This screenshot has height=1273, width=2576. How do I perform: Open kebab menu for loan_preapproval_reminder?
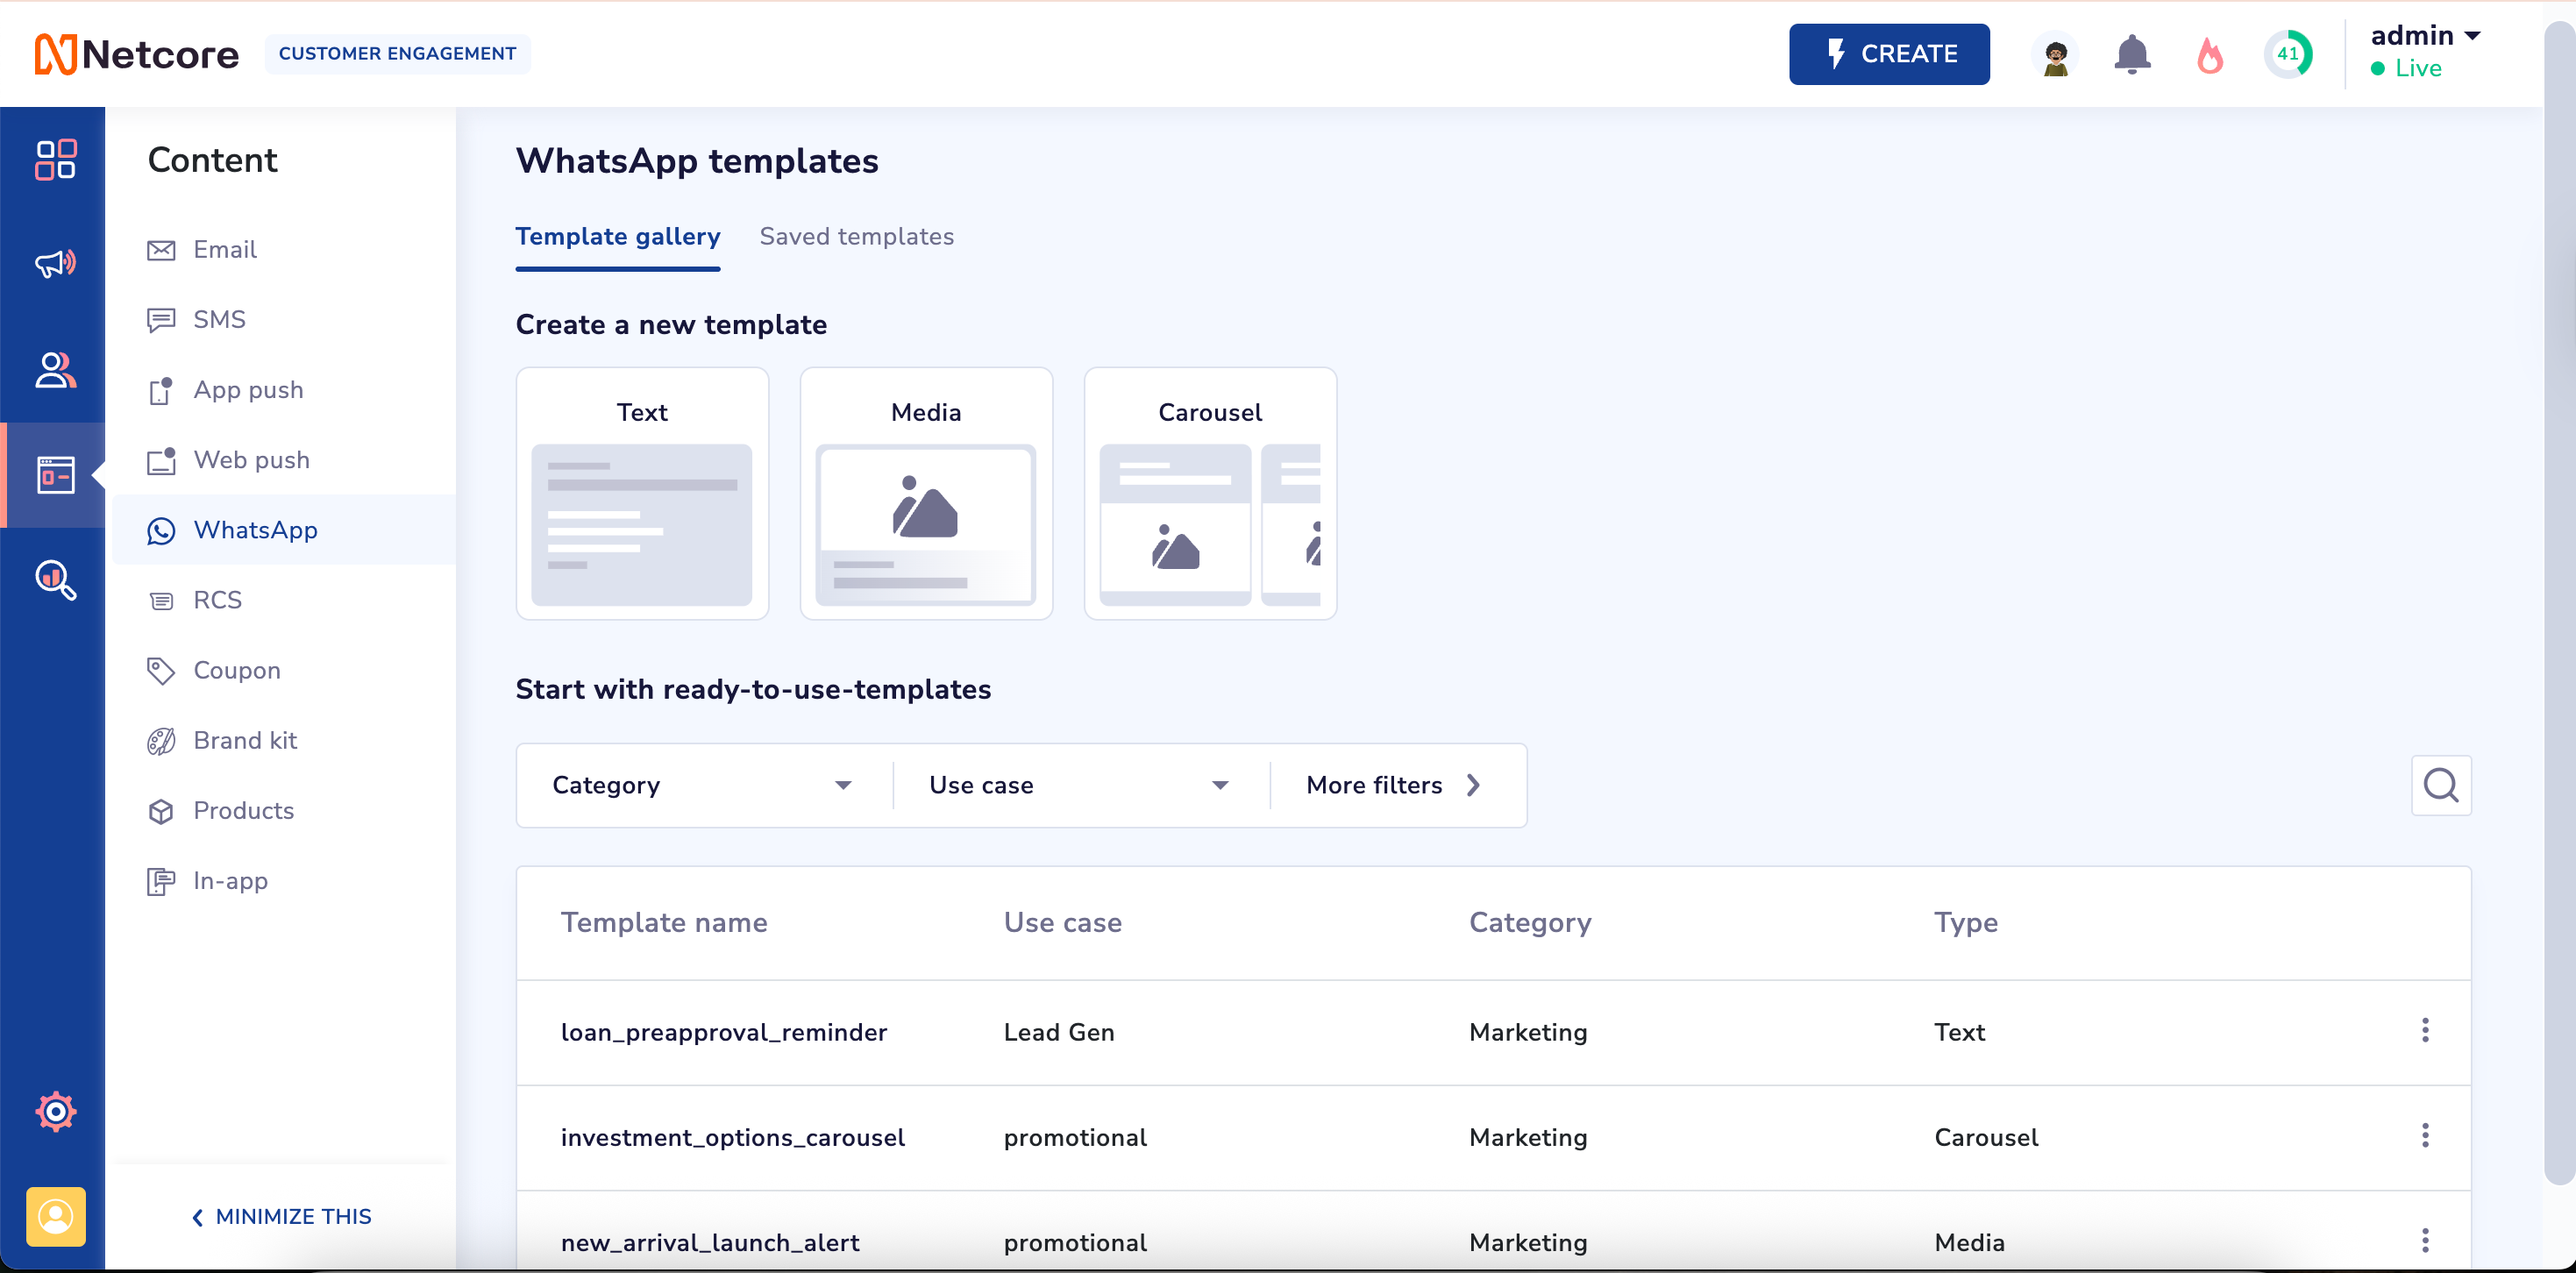2424,1031
